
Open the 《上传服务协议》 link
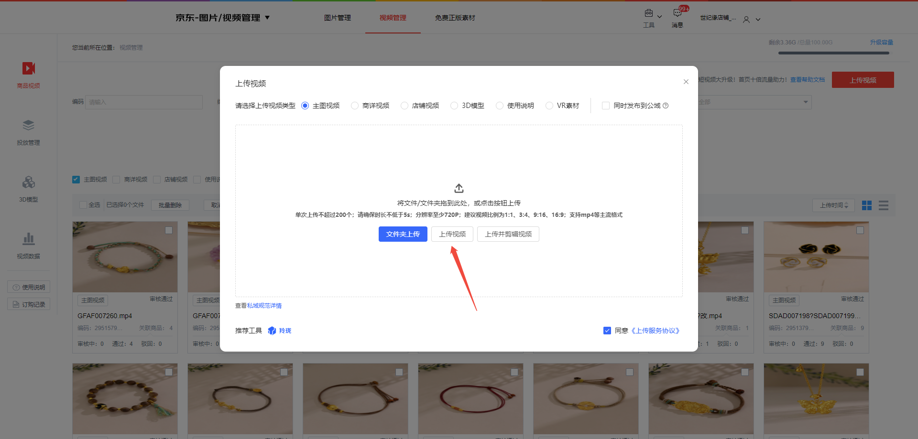tap(655, 331)
